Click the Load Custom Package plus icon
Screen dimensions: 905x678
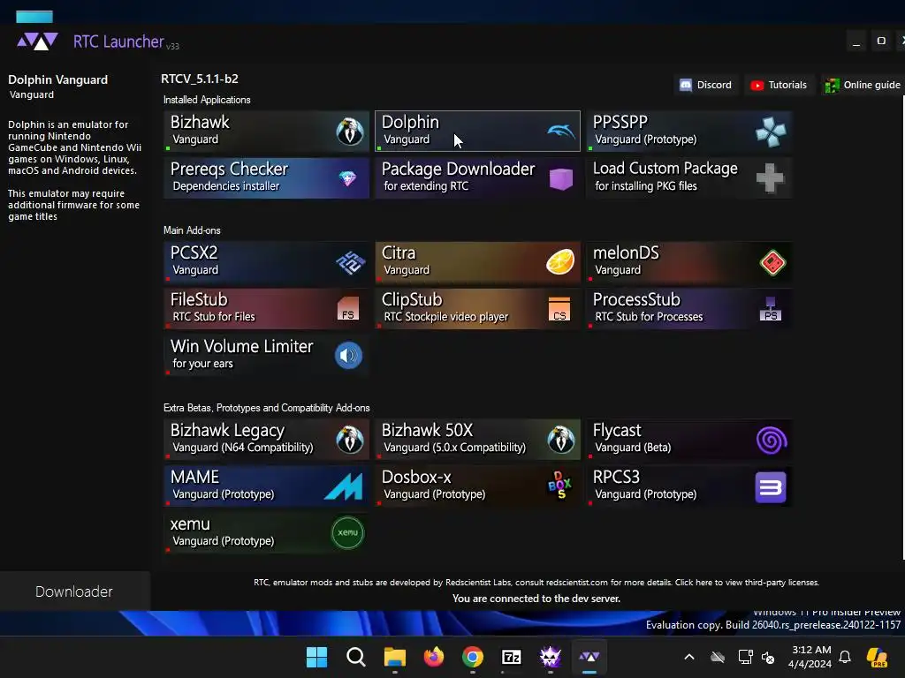click(x=771, y=178)
